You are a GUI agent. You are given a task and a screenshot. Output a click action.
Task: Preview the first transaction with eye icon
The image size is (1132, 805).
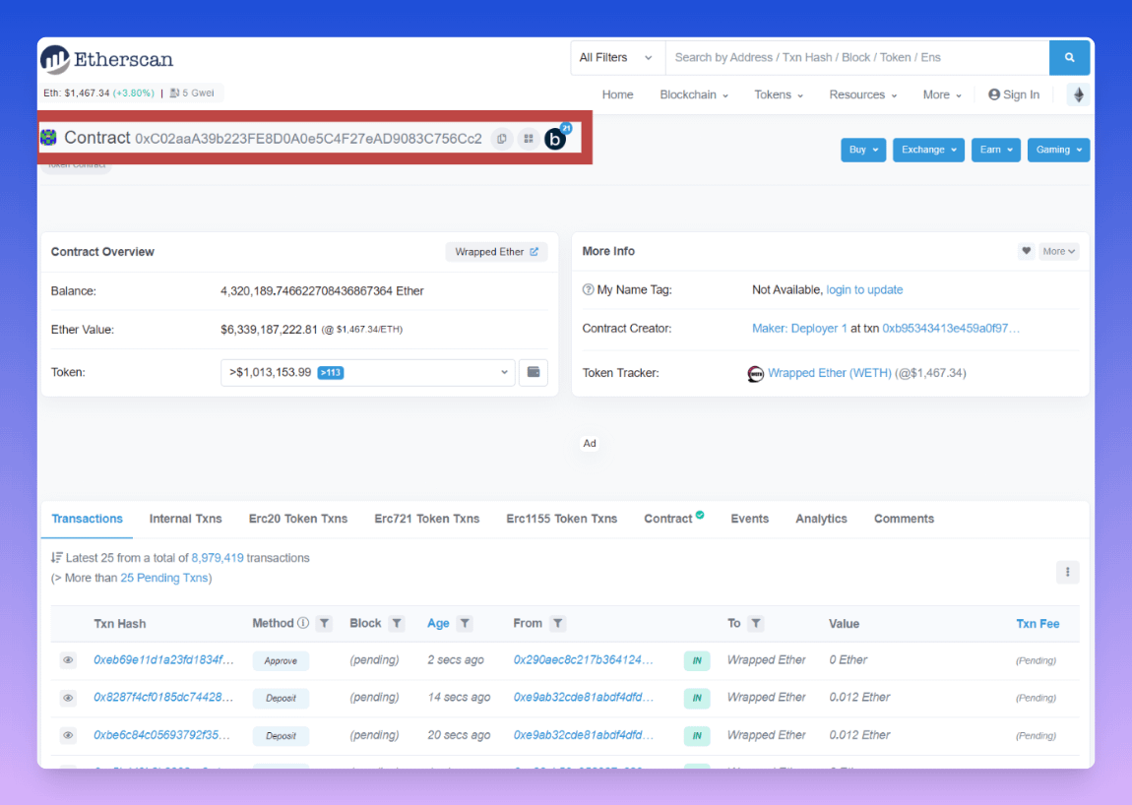(x=68, y=660)
